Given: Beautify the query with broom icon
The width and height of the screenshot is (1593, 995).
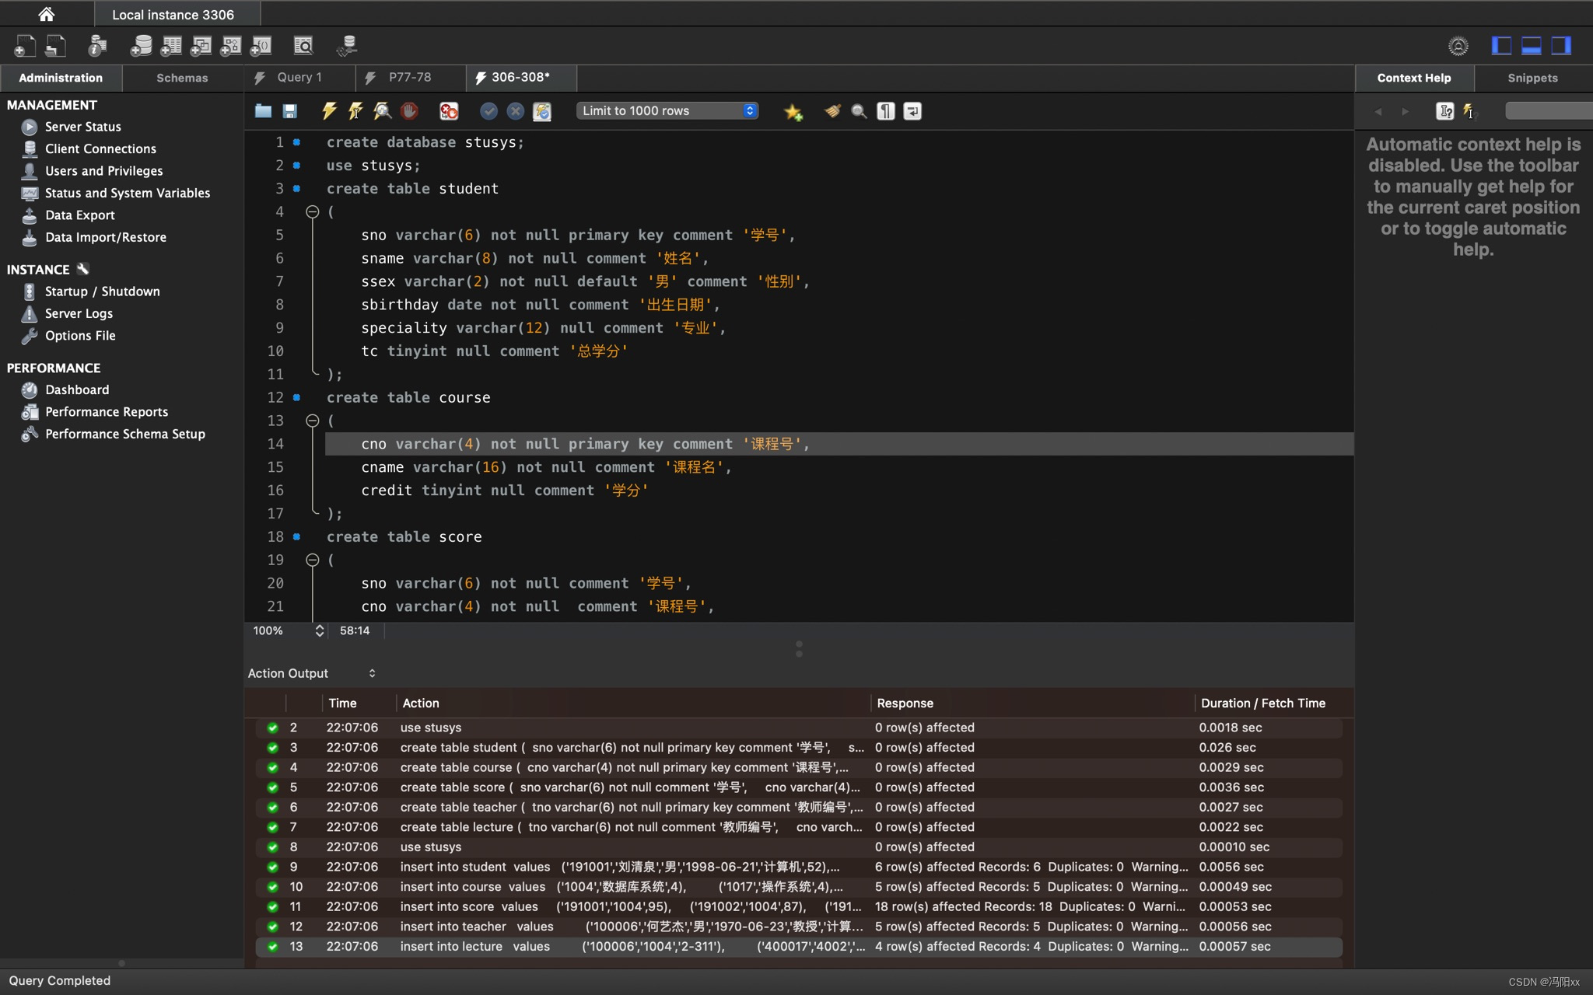Looking at the screenshot, I should (832, 111).
